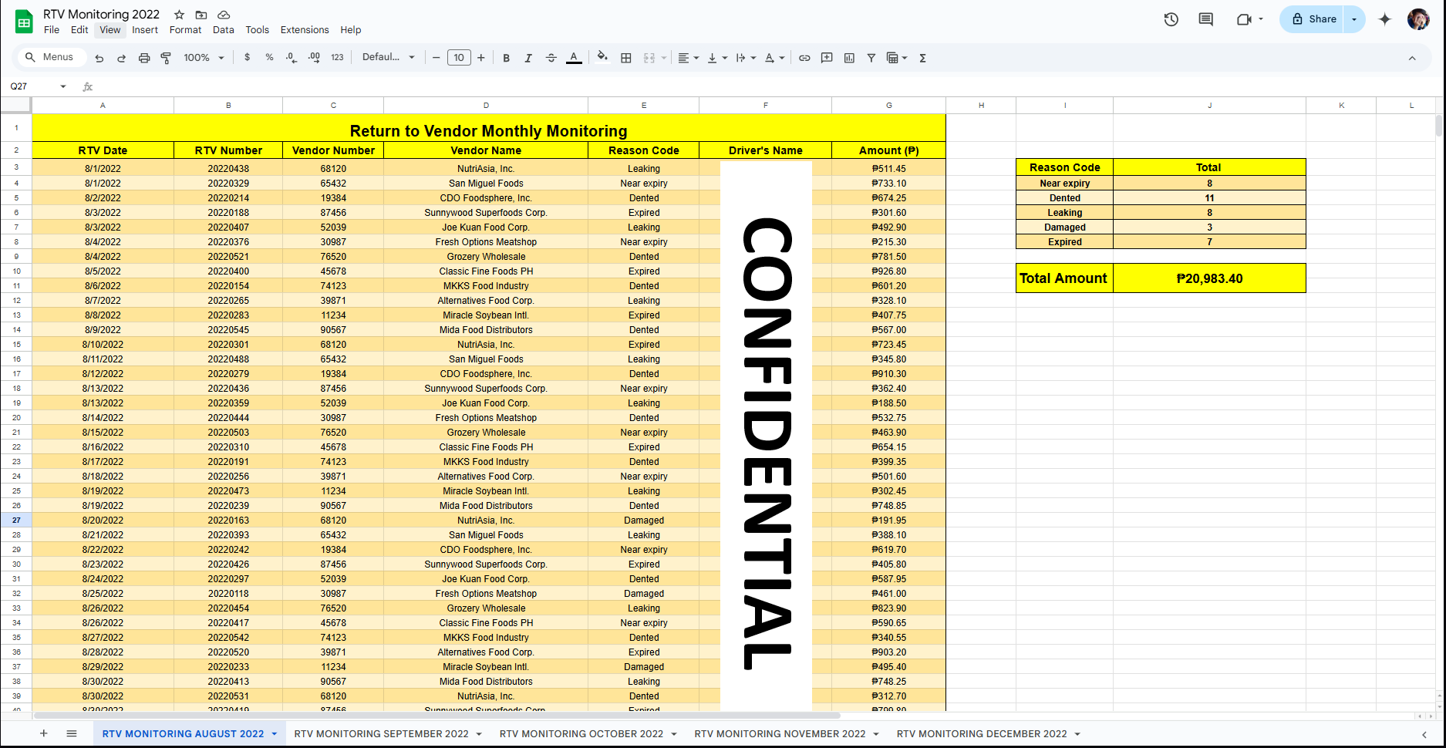The image size is (1446, 748).
Task: Open the zoom 100% dropdown
Action: (x=204, y=58)
